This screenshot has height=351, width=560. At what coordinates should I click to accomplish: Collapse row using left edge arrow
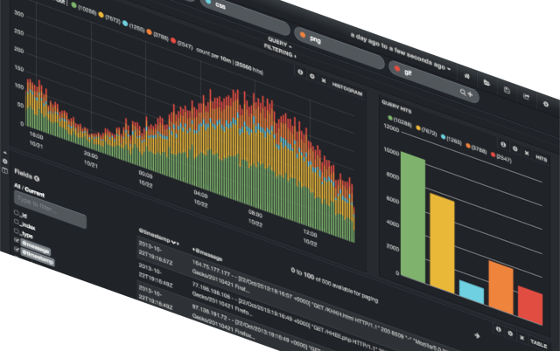[5, 153]
